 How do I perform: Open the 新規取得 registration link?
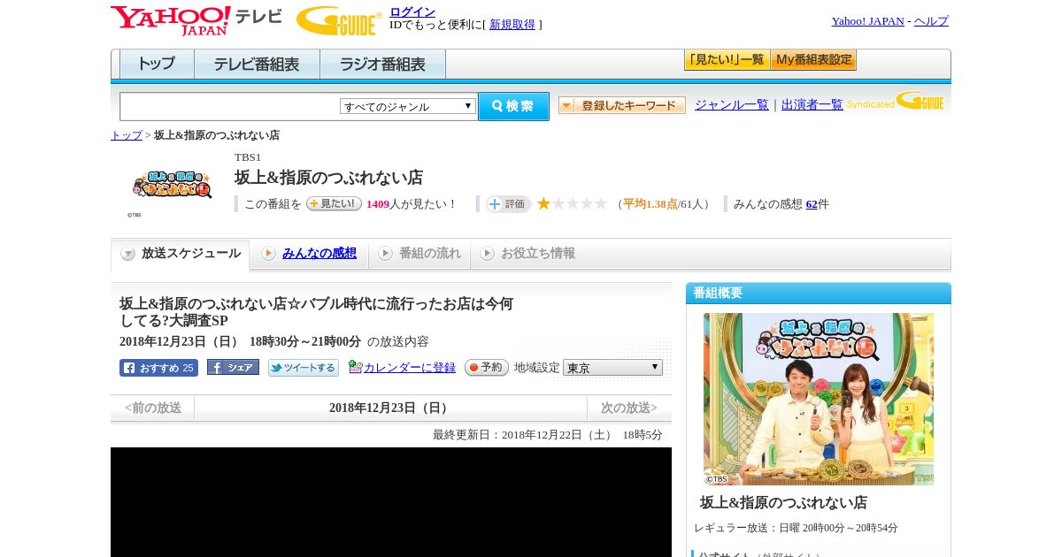[x=512, y=25]
